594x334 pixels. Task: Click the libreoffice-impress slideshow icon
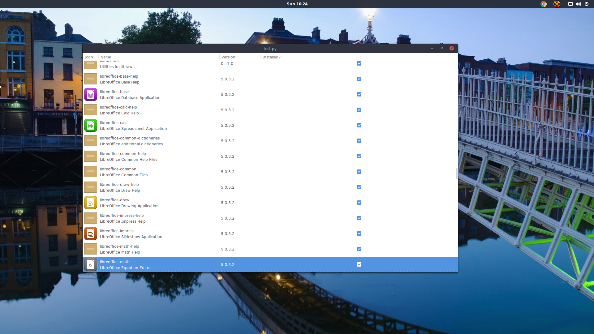pyautogui.click(x=91, y=234)
